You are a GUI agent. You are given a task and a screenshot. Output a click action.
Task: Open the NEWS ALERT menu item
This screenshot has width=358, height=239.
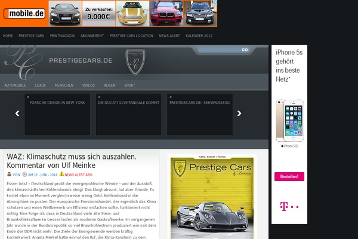(x=169, y=36)
